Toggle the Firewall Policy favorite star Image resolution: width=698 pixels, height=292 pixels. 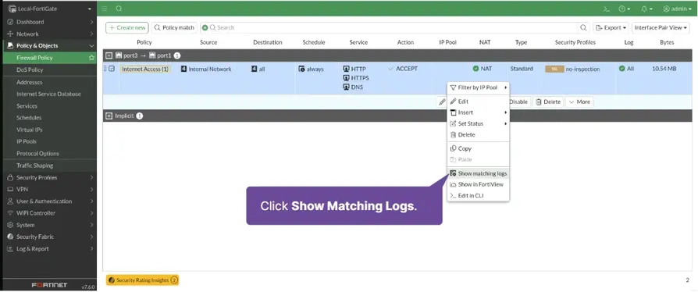tap(91, 58)
